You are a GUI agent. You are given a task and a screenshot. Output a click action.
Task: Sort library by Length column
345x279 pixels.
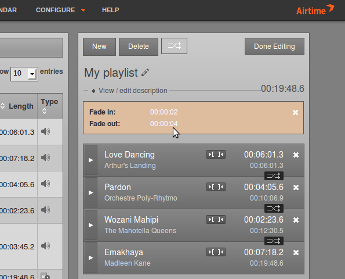pyautogui.click(x=21, y=106)
